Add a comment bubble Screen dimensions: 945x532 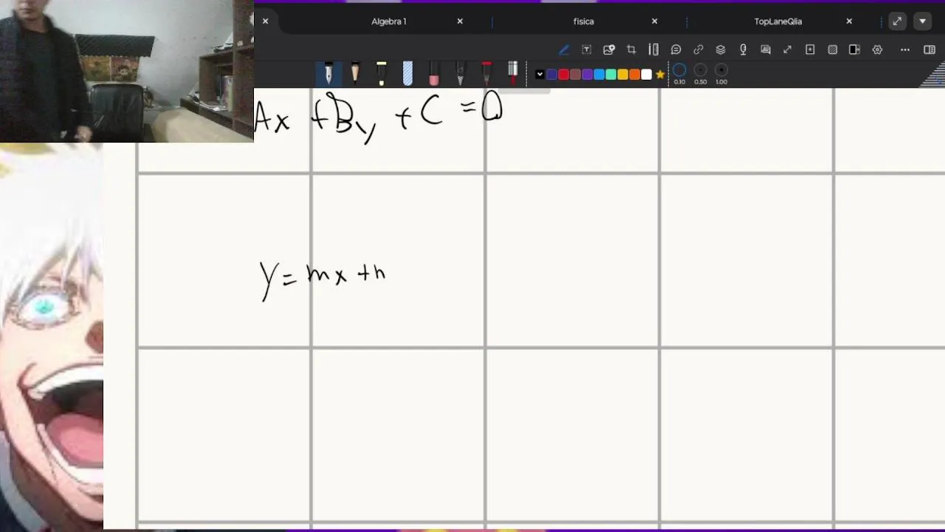[676, 50]
